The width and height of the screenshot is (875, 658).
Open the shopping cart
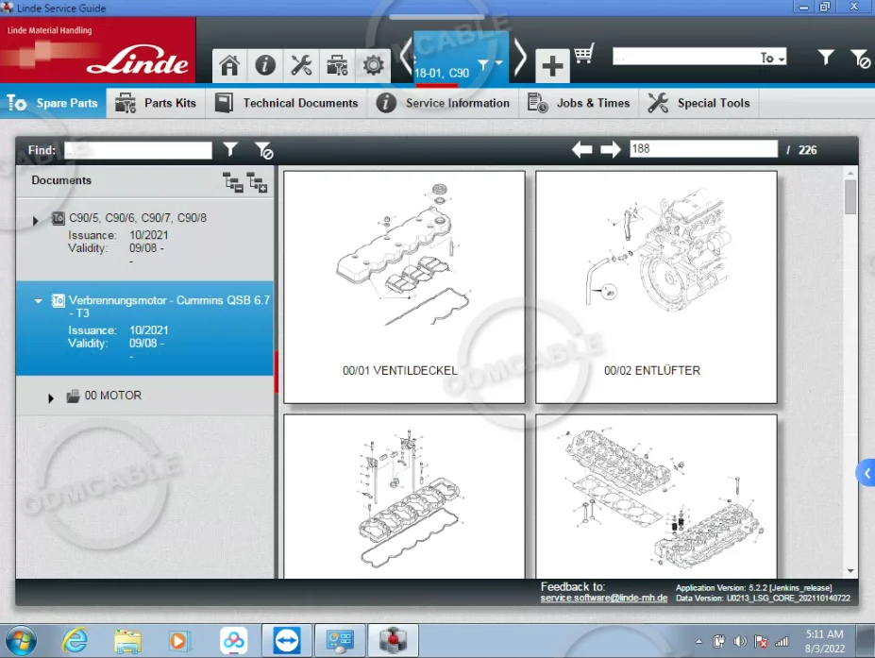point(584,53)
